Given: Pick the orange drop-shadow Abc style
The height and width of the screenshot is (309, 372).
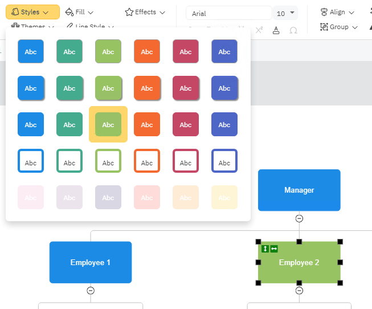Looking at the screenshot, I should click(147, 88).
